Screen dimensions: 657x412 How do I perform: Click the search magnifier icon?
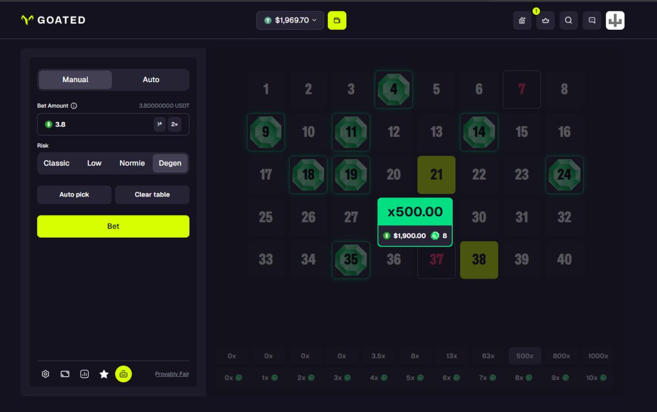pyautogui.click(x=569, y=20)
